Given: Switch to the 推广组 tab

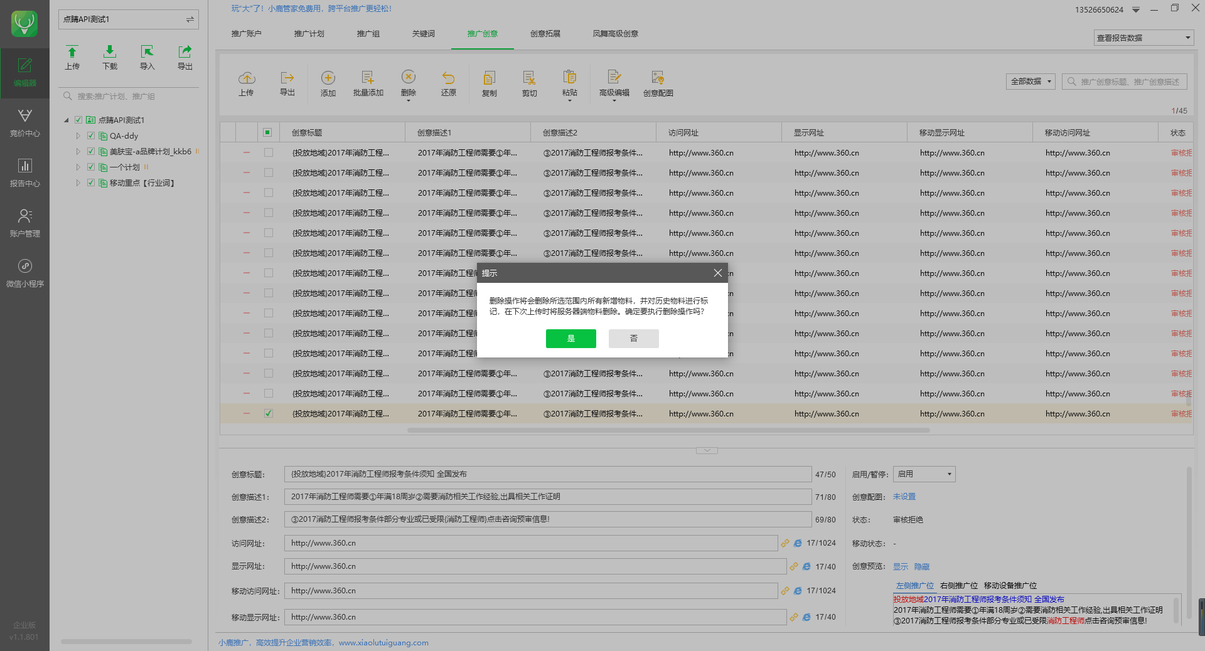Looking at the screenshot, I should (x=368, y=34).
